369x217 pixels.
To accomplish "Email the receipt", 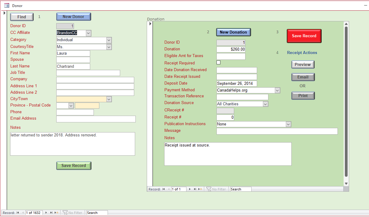I will point(303,77).
